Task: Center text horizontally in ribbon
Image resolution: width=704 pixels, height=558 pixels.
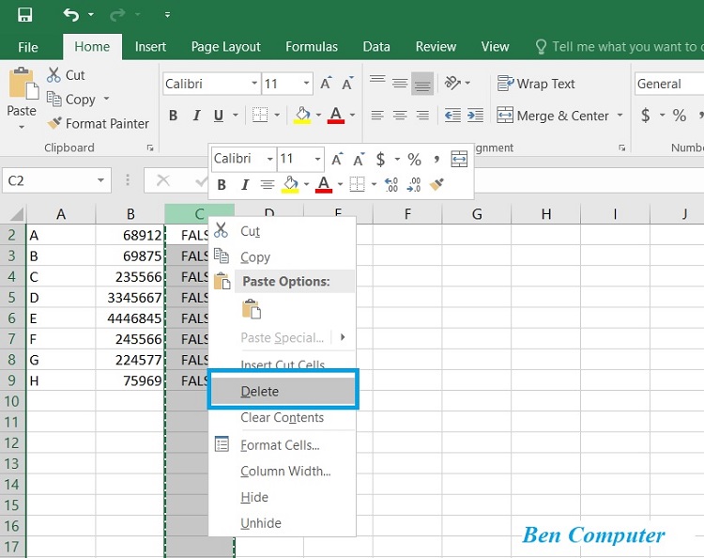Action: point(400,116)
